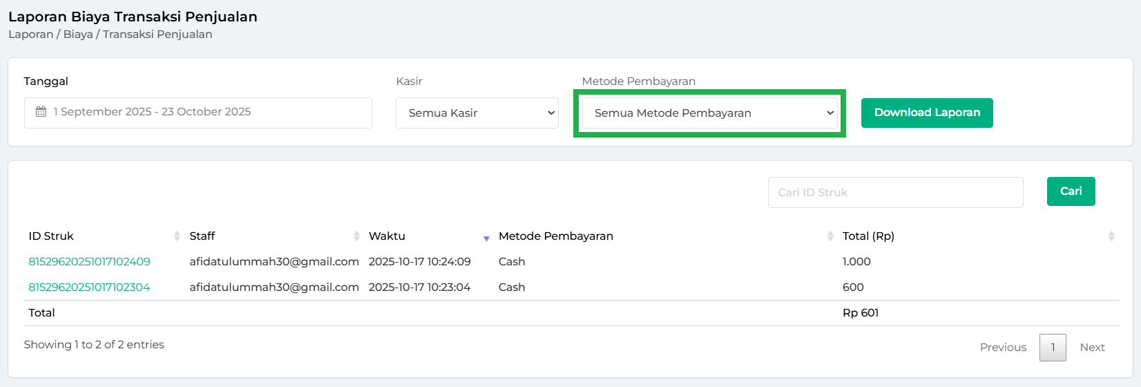This screenshot has height=387, width=1141.
Task: Click Biaya in the breadcrumb
Action: (x=78, y=35)
